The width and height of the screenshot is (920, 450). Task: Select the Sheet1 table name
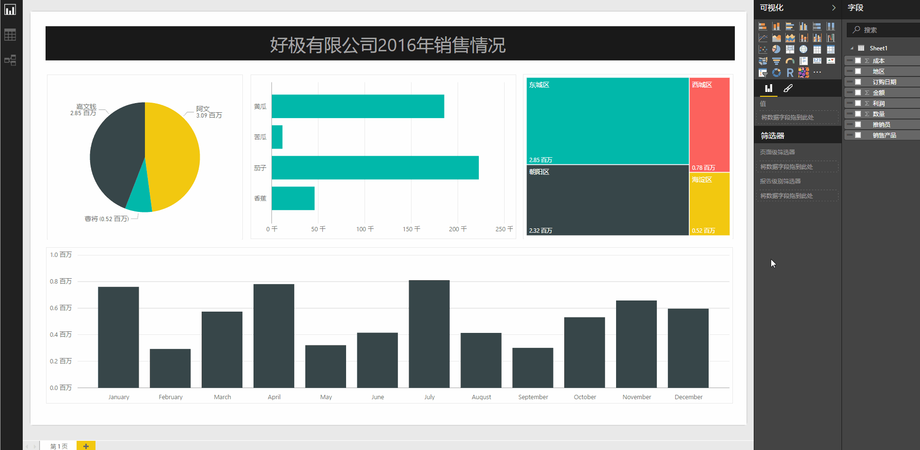878,48
